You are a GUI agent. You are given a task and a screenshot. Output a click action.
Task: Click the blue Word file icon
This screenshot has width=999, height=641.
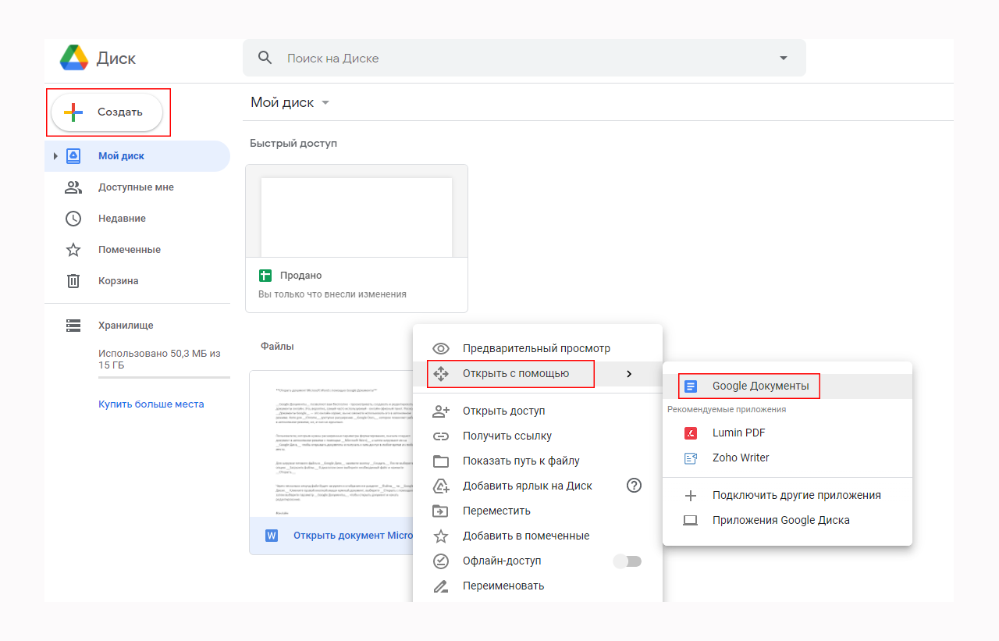(272, 536)
